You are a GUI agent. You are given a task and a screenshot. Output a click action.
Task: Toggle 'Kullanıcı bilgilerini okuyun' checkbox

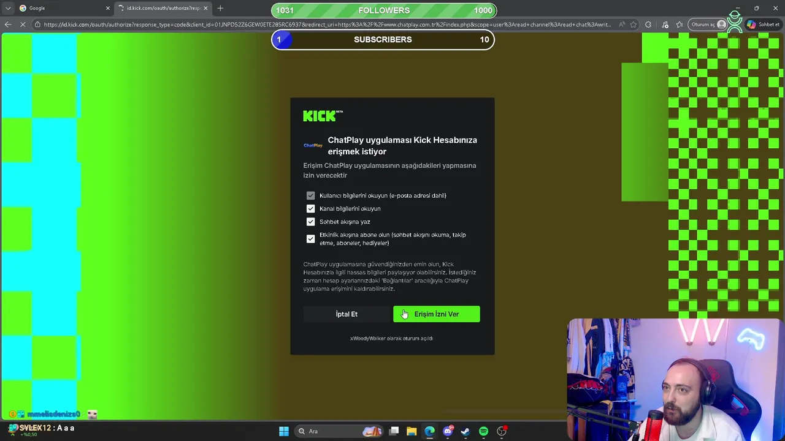310,195
